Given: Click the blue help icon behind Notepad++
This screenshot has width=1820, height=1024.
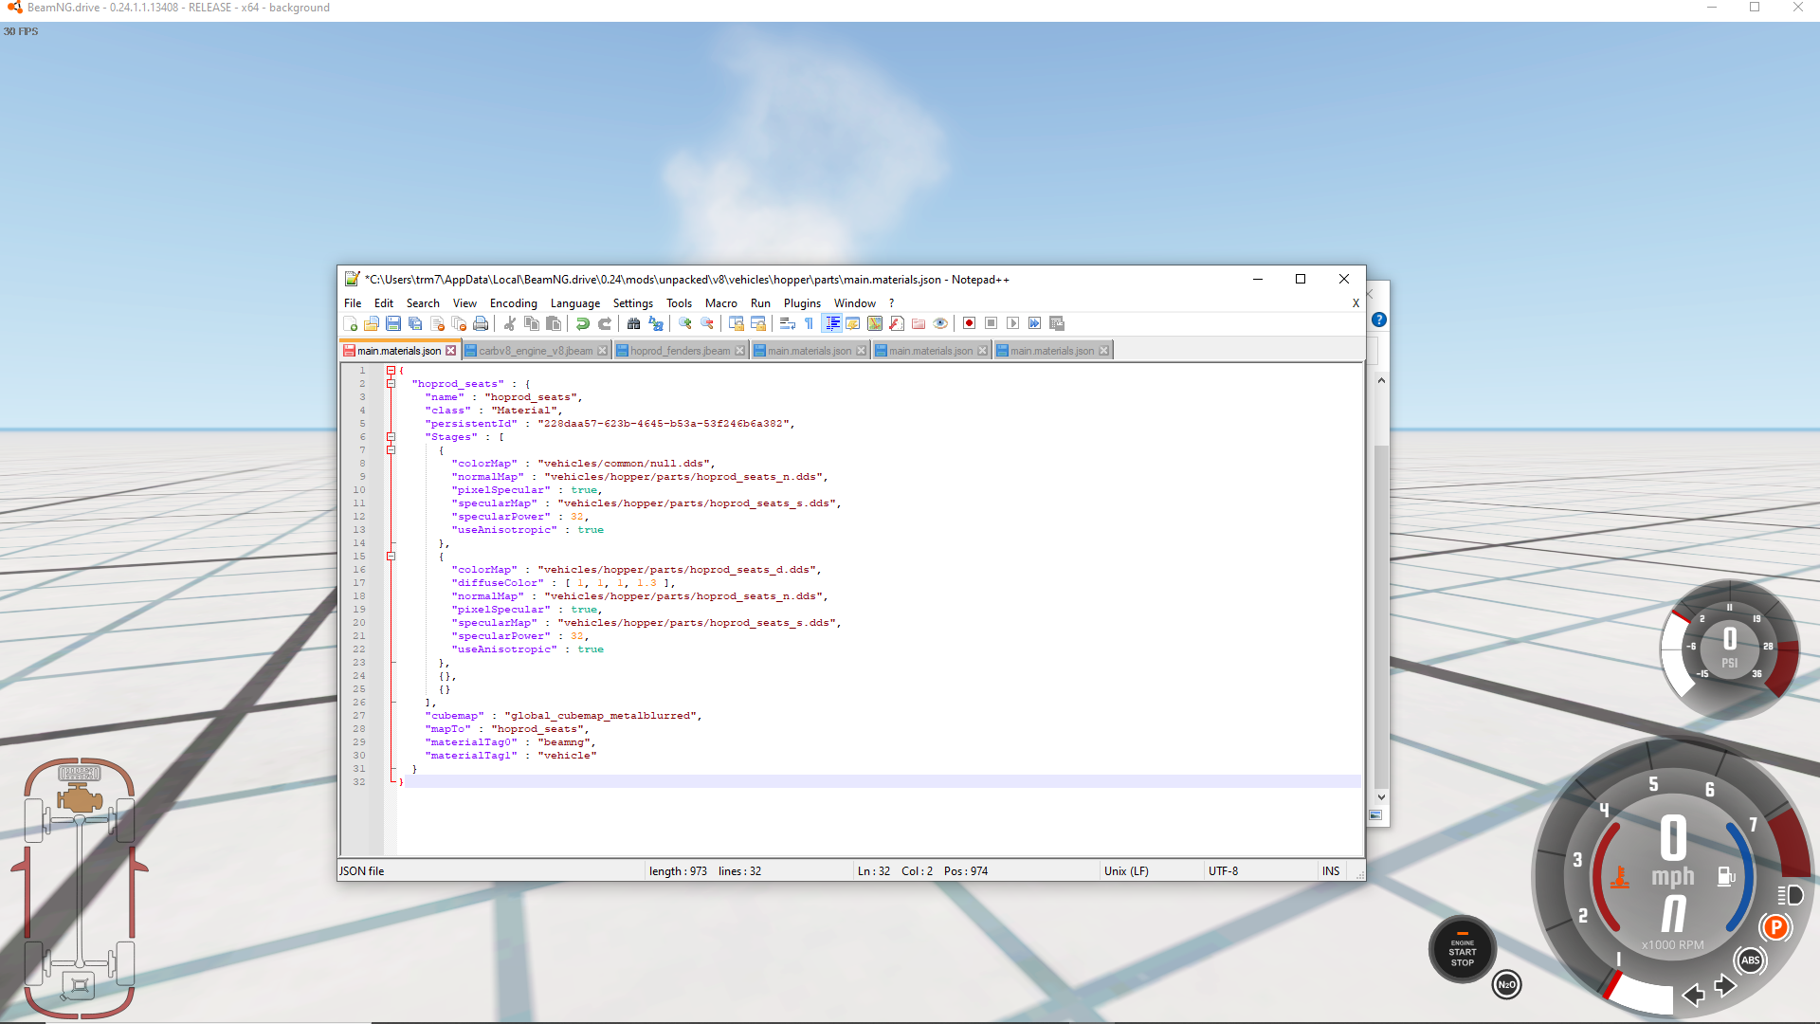Looking at the screenshot, I should 1379,320.
